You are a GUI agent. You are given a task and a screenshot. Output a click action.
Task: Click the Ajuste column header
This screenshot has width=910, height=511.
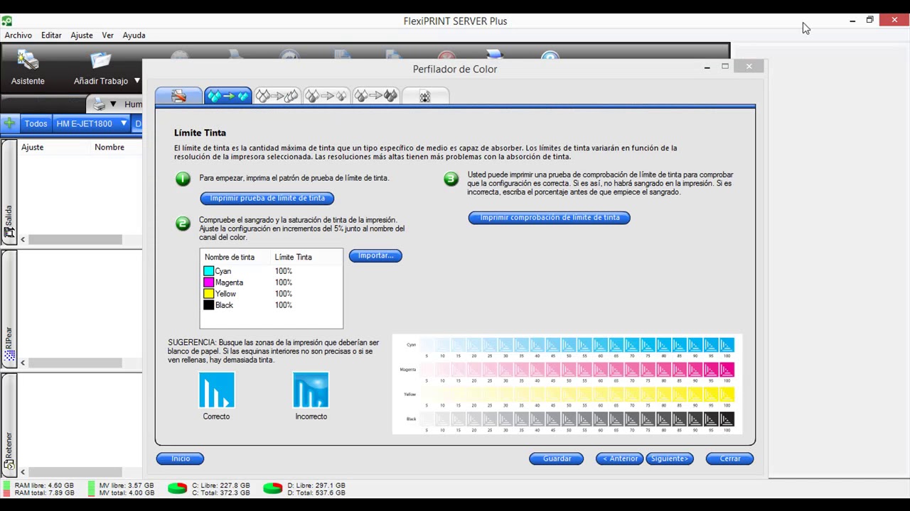point(33,148)
